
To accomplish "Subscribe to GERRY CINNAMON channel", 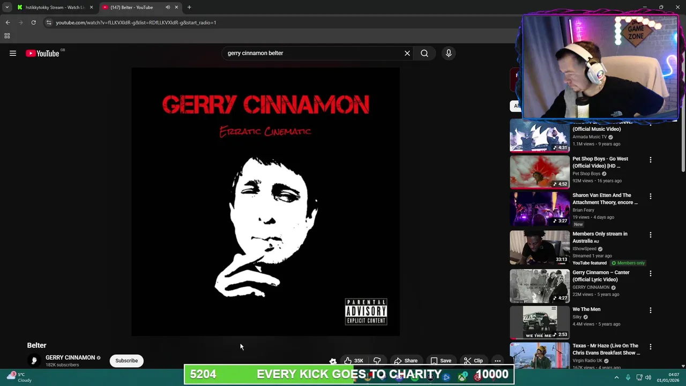I will 126,361.
